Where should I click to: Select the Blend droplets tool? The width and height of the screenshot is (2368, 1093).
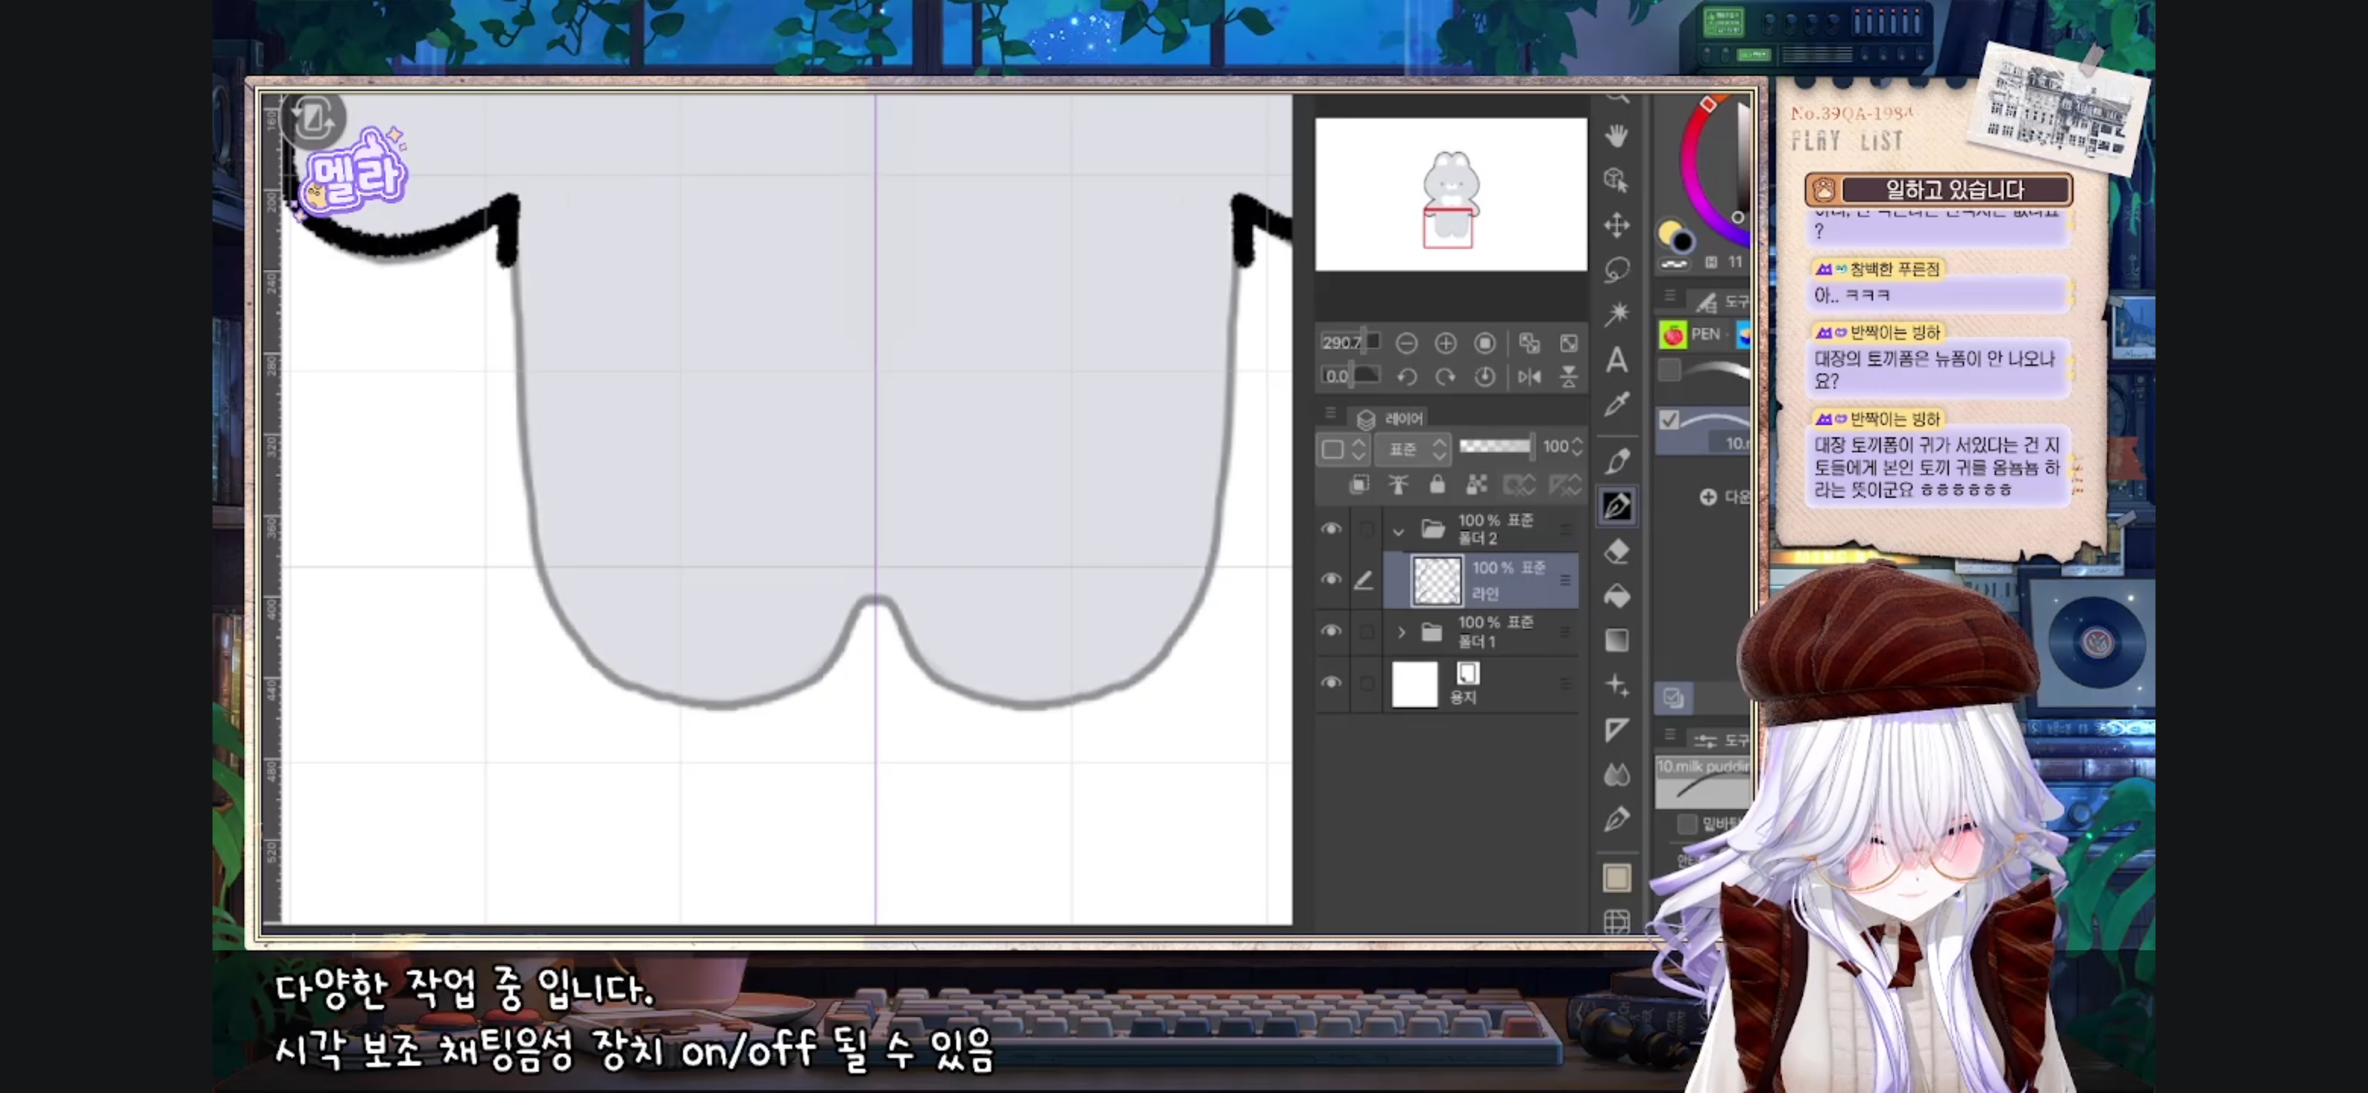[1617, 775]
